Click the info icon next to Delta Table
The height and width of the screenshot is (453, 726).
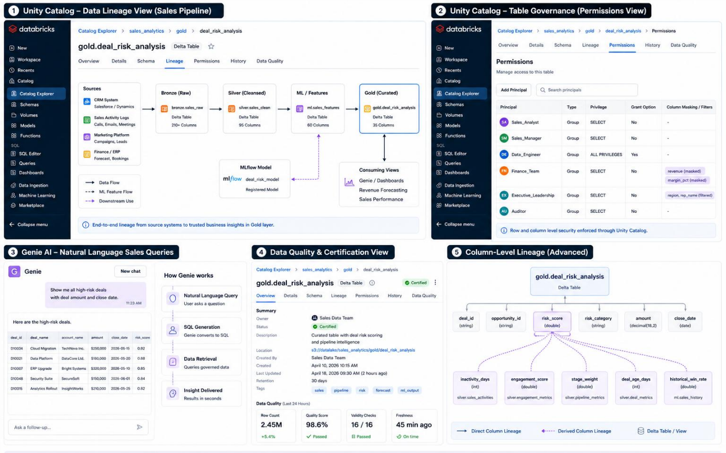click(x=372, y=283)
